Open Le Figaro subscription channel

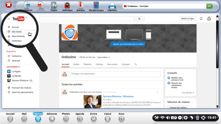[16, 71]
